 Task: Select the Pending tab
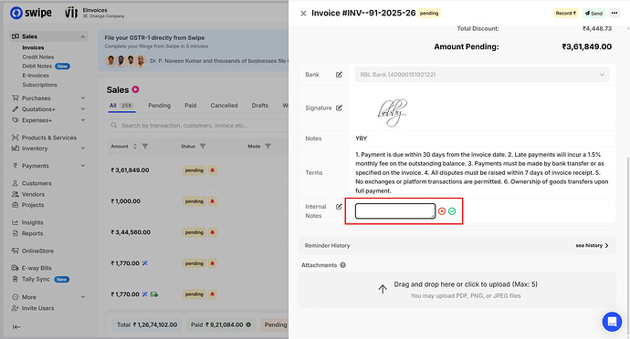(x=160, y=106)
